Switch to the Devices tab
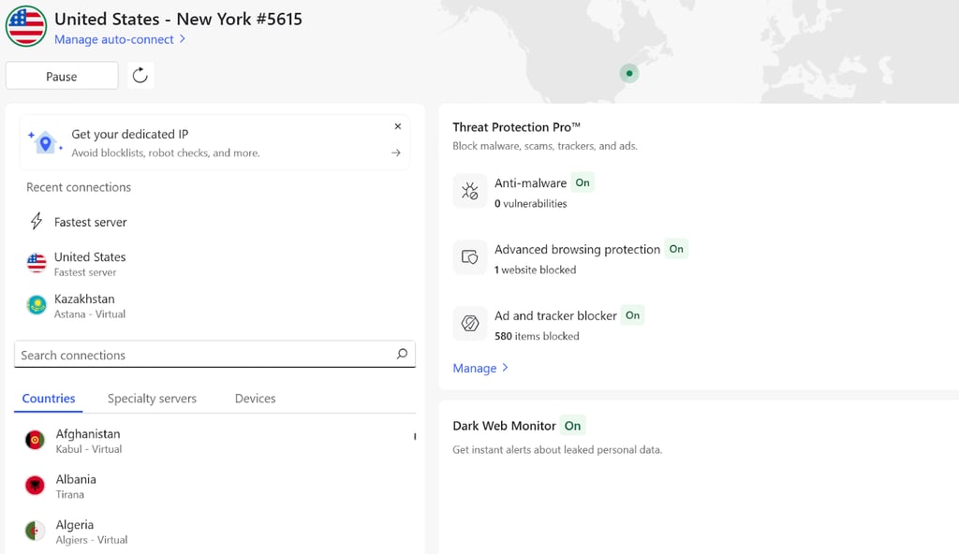 (x=255, y=399)
